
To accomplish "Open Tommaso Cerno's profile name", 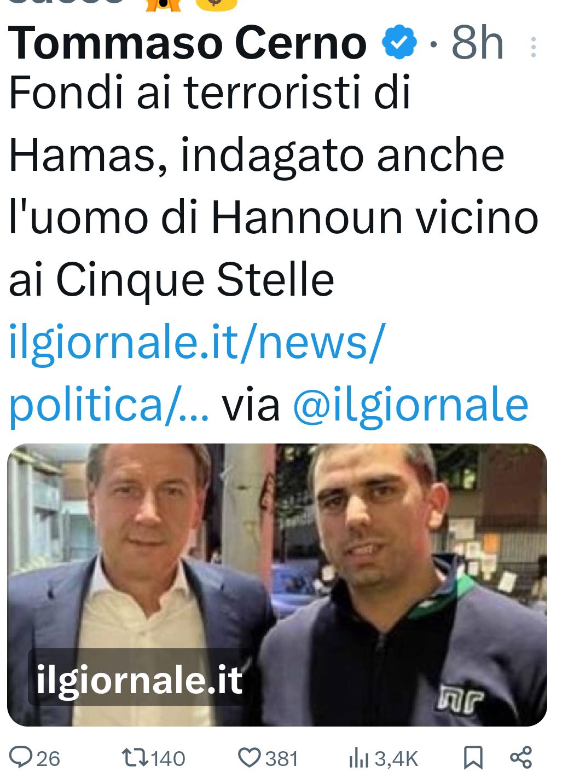I will click(x=187, y=43).
